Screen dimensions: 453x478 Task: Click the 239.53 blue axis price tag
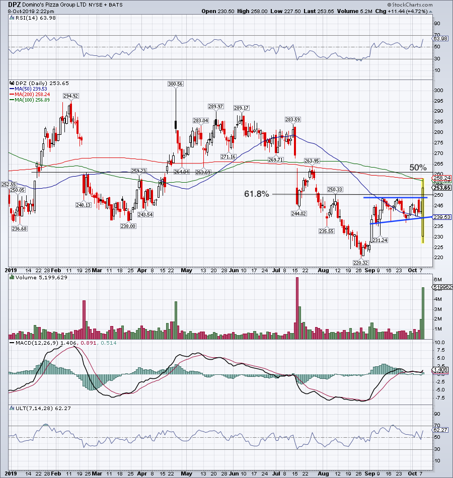(x=442, y=217)
